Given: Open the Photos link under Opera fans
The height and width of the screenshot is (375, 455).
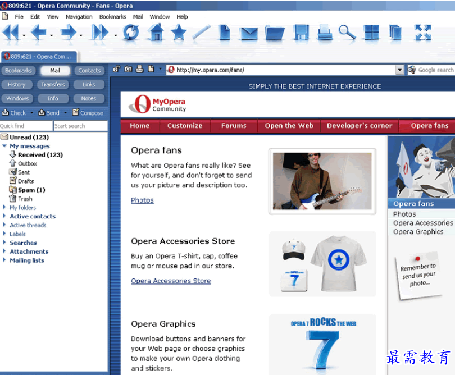Looking at the screenshot, I should pos(142,200).
